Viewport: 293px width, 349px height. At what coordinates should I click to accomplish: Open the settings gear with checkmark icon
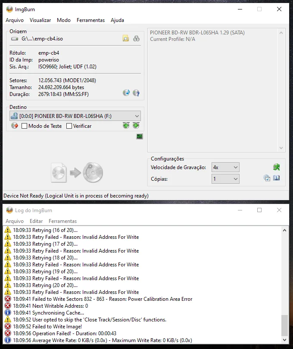click(x=267, y=178)
